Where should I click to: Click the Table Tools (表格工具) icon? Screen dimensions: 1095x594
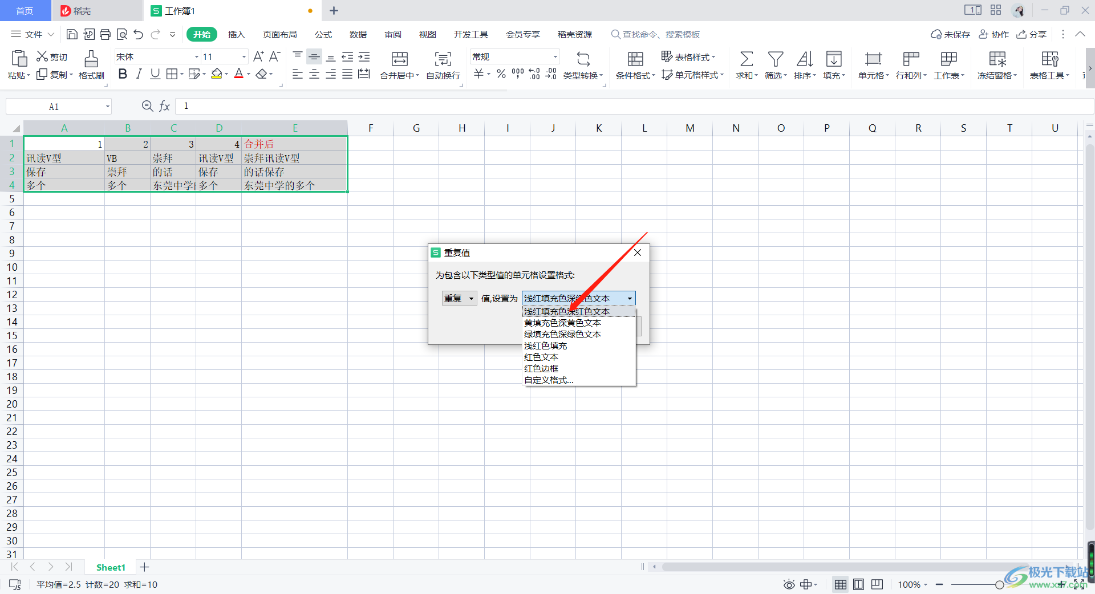(x=1049, y=59)
